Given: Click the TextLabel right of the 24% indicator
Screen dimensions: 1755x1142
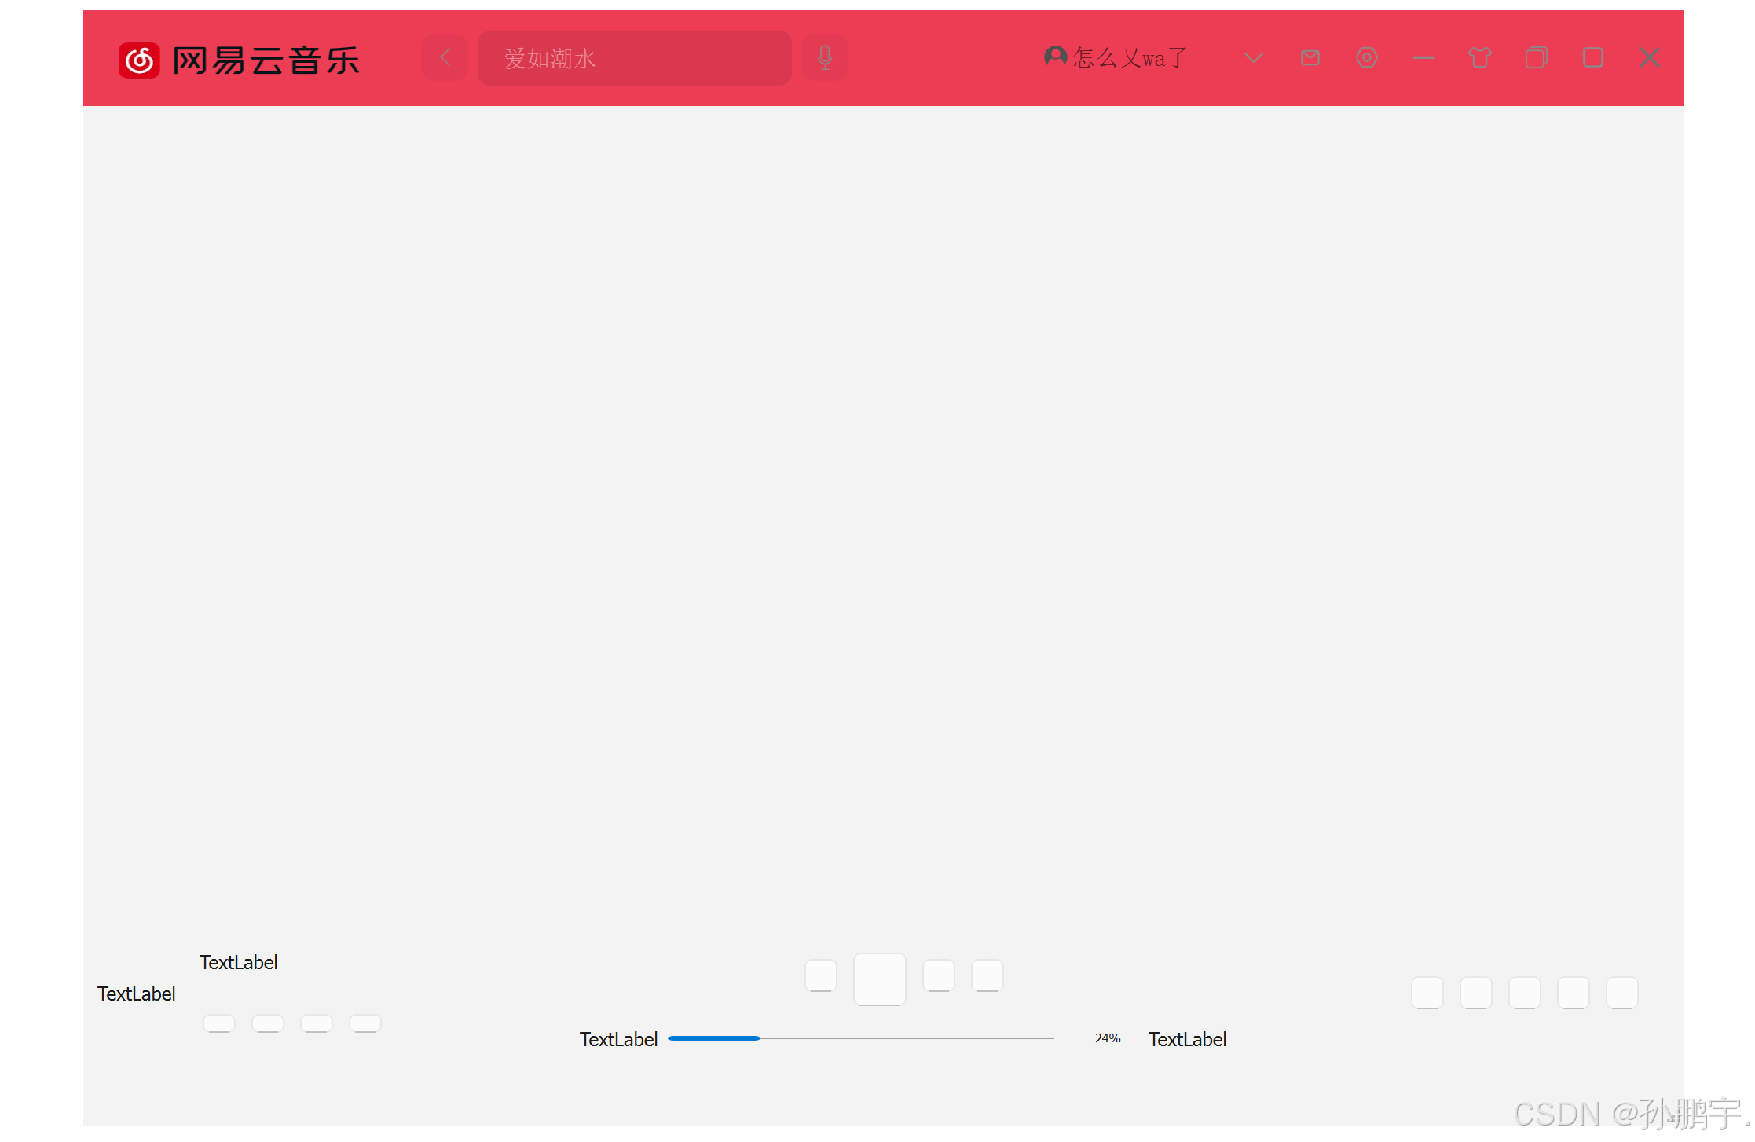Looking at the screenshot, I should coord(1186,1039).
